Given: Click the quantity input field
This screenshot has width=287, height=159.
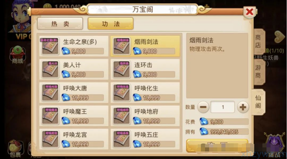Looking at the screenshot, I should coord(222,107).
